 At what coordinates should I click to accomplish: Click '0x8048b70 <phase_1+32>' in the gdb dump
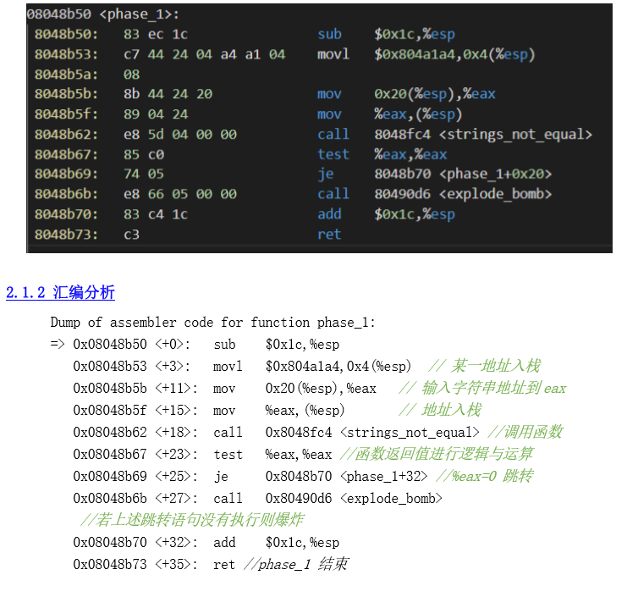click(346, 477)
